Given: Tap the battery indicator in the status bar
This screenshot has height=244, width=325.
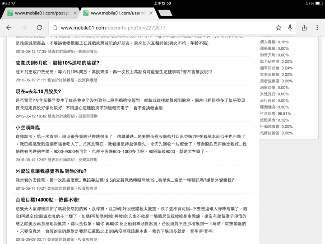Looking at the screenshot, I should (319, 3).
